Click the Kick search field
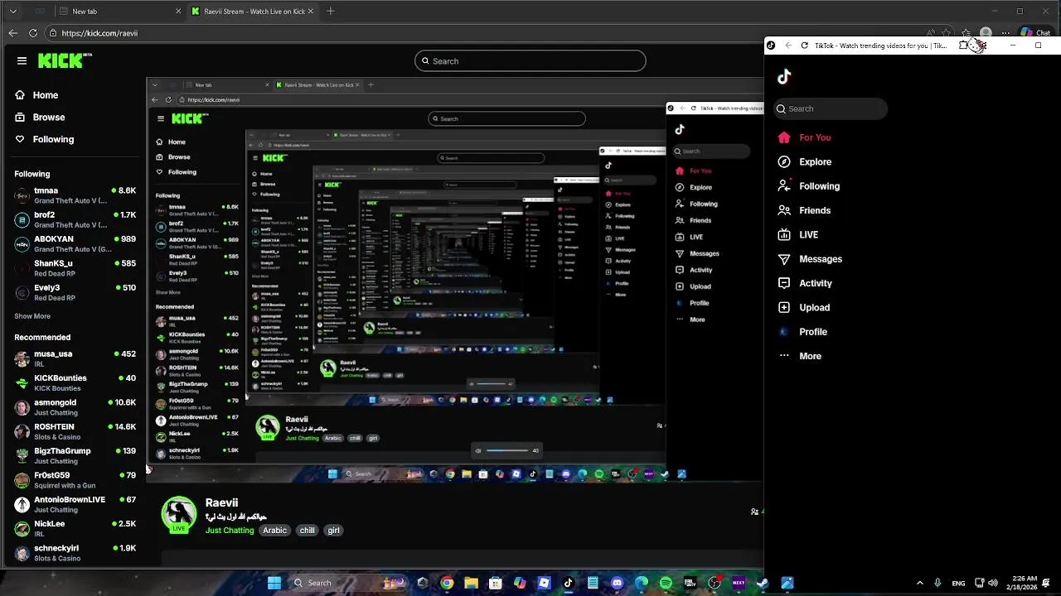The image size is (1061, 596). pos(530,60)
